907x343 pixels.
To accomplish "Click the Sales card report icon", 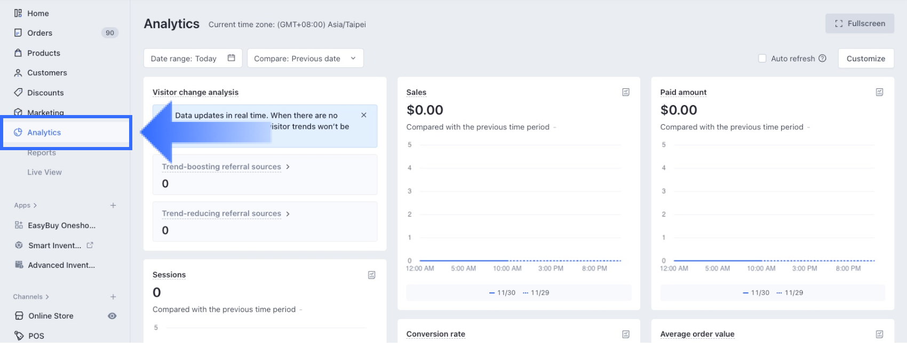I will [x=626, y=92].
